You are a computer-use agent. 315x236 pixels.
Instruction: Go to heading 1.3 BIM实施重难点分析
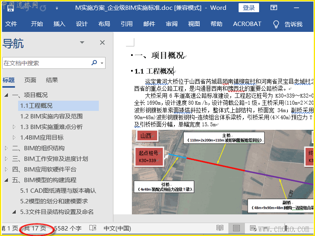[52, 127]
